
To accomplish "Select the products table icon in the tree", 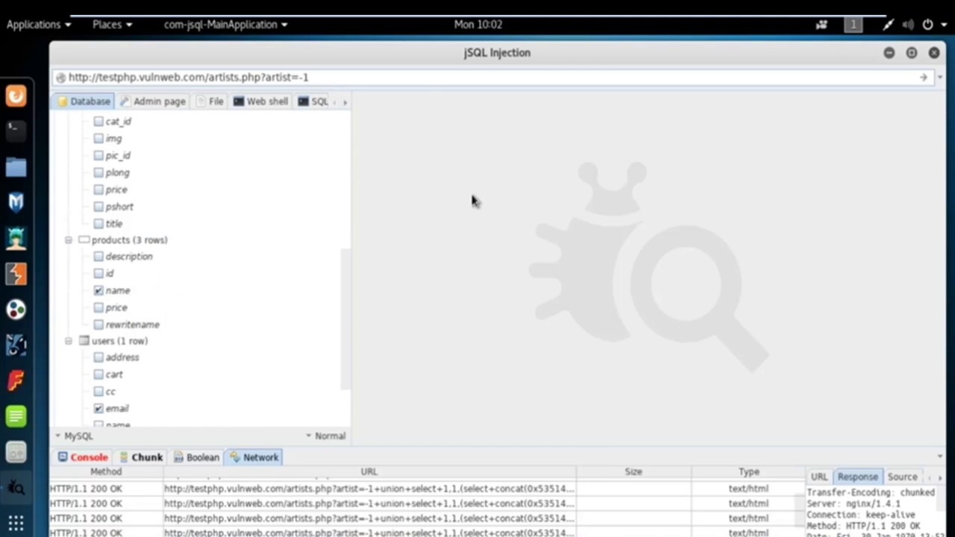I will 84,240.
